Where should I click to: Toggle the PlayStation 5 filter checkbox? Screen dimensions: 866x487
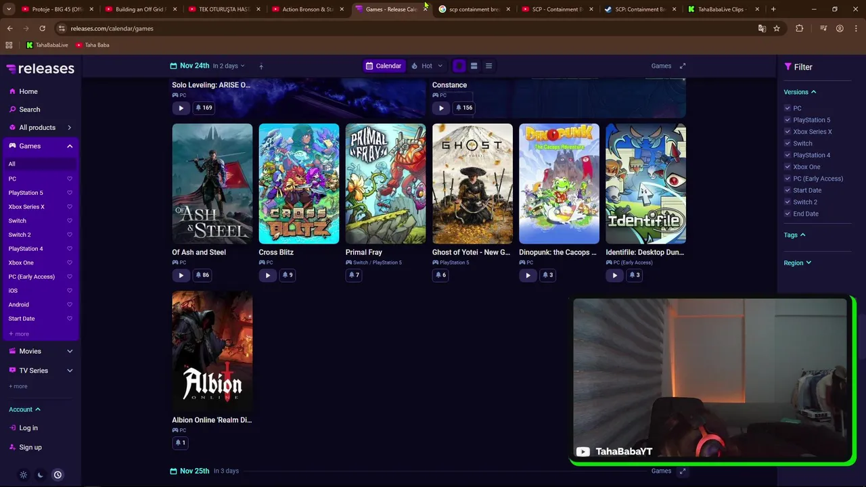pos(788,120)
